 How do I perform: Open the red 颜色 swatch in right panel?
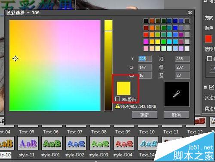[x=209, y=39]
